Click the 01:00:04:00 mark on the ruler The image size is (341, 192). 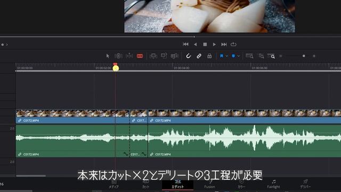(x=182, y=68)
